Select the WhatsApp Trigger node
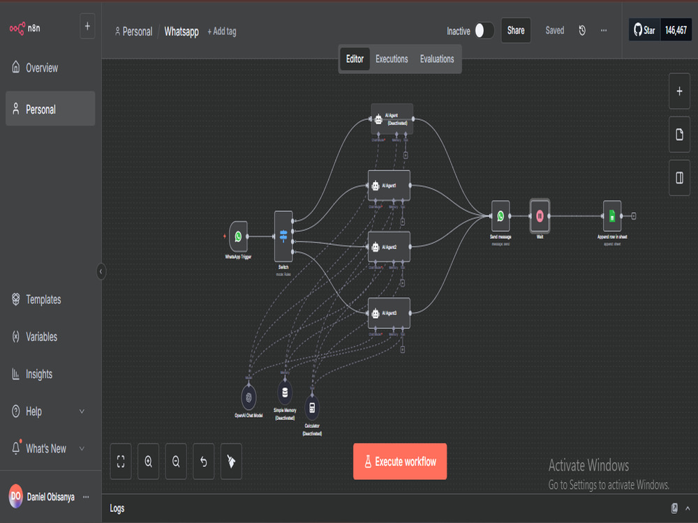Image resolution: width=698 pixels, height=523 pixels. (238, 236)
